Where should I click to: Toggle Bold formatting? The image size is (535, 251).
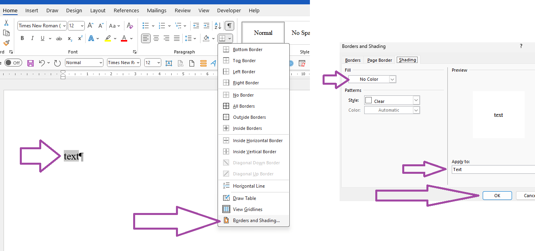click(22, 38)
